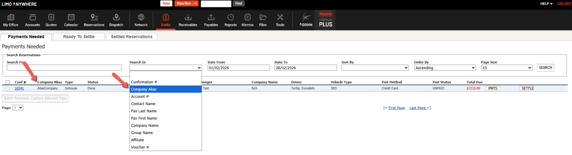Screen dimensions: 572x155
Task: Tick the checkbox for reservation 10341
Action: pos(8,89)
